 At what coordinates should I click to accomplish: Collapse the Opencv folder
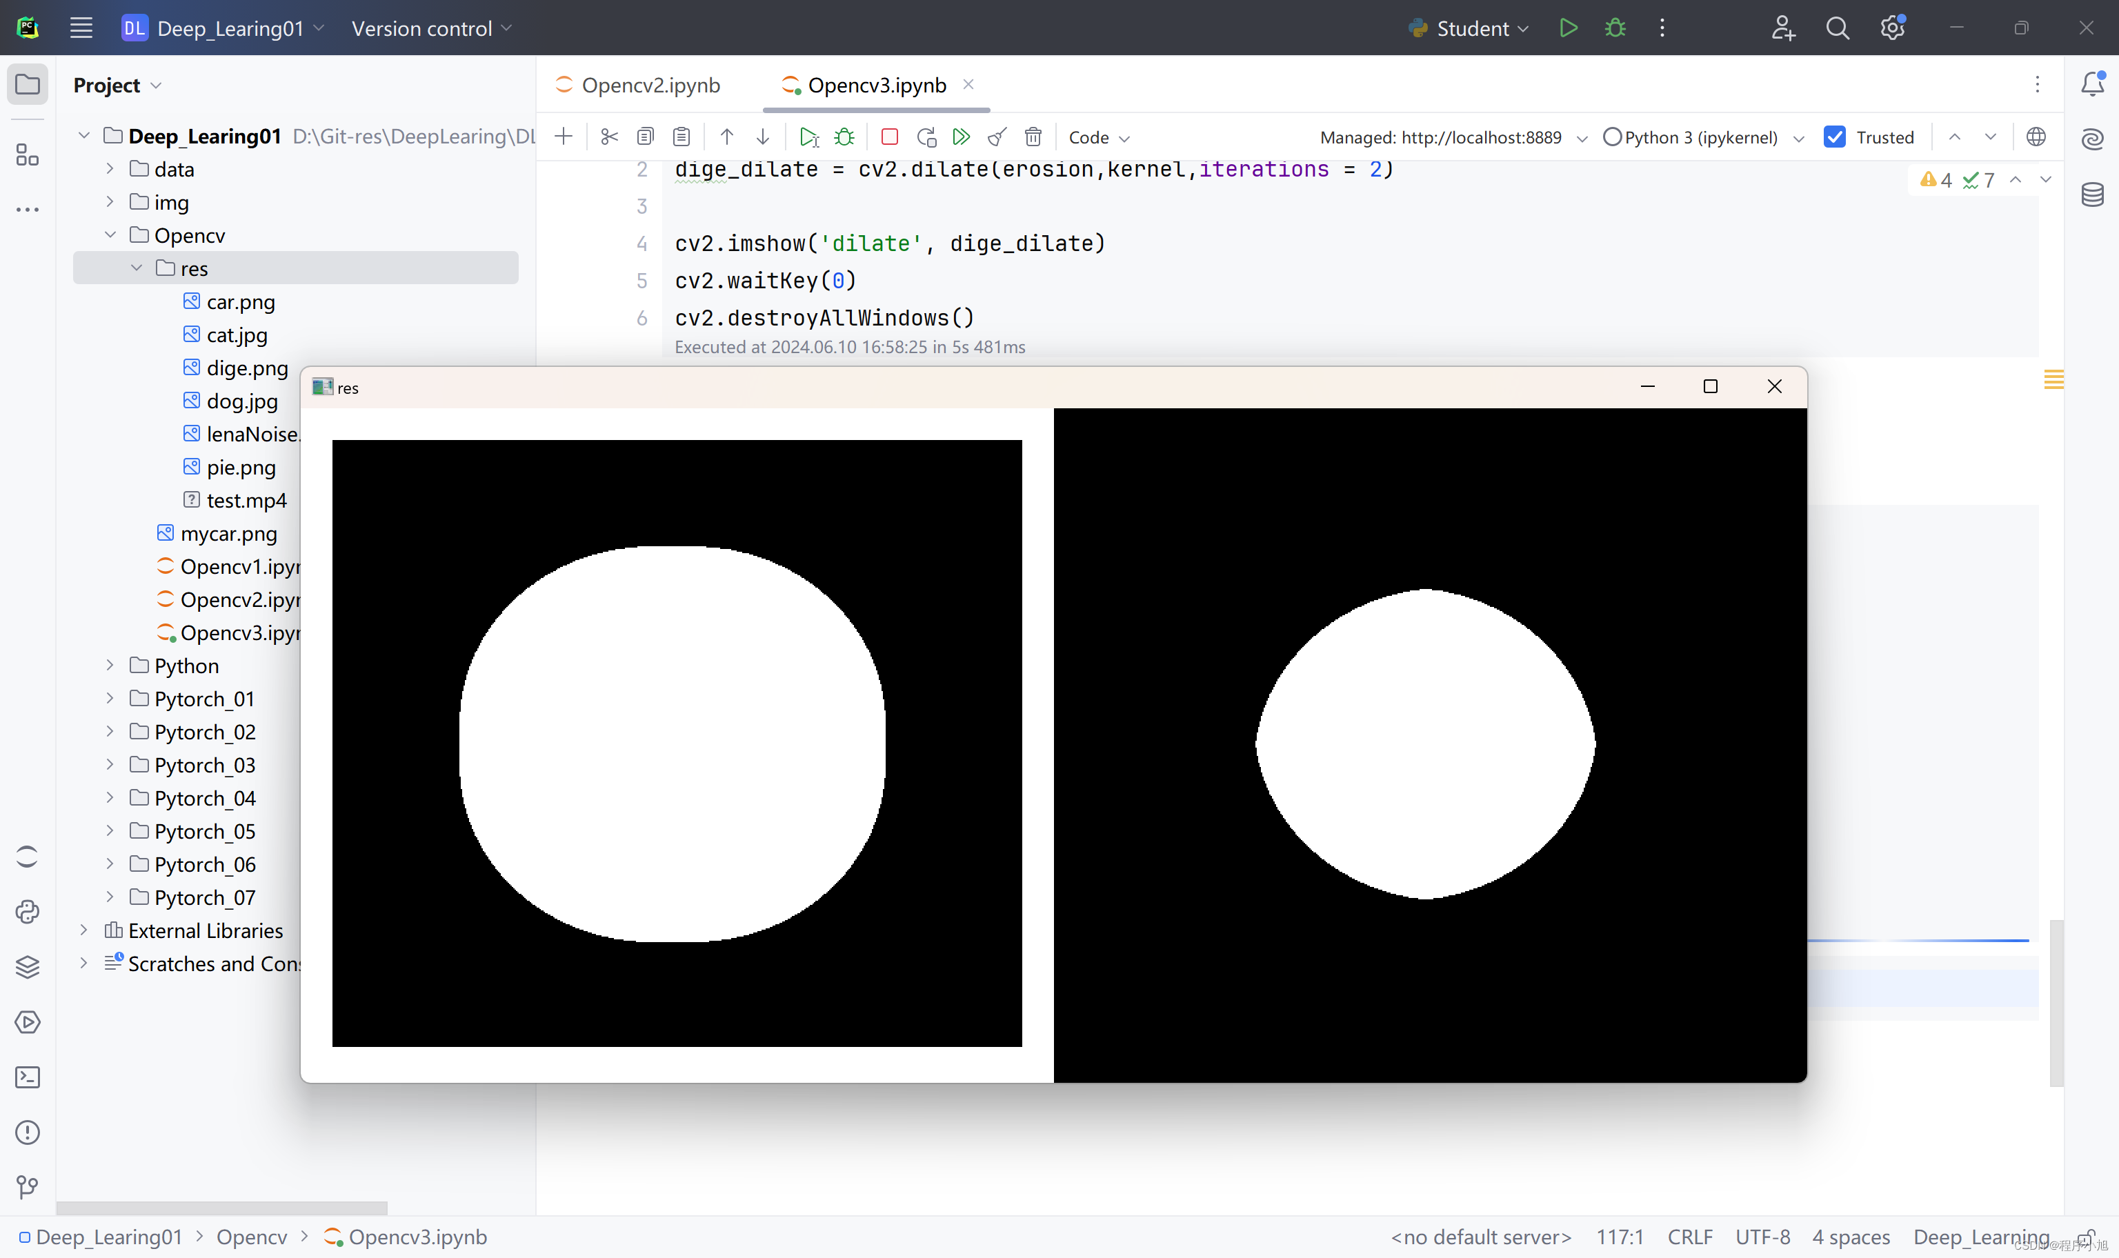110,234
